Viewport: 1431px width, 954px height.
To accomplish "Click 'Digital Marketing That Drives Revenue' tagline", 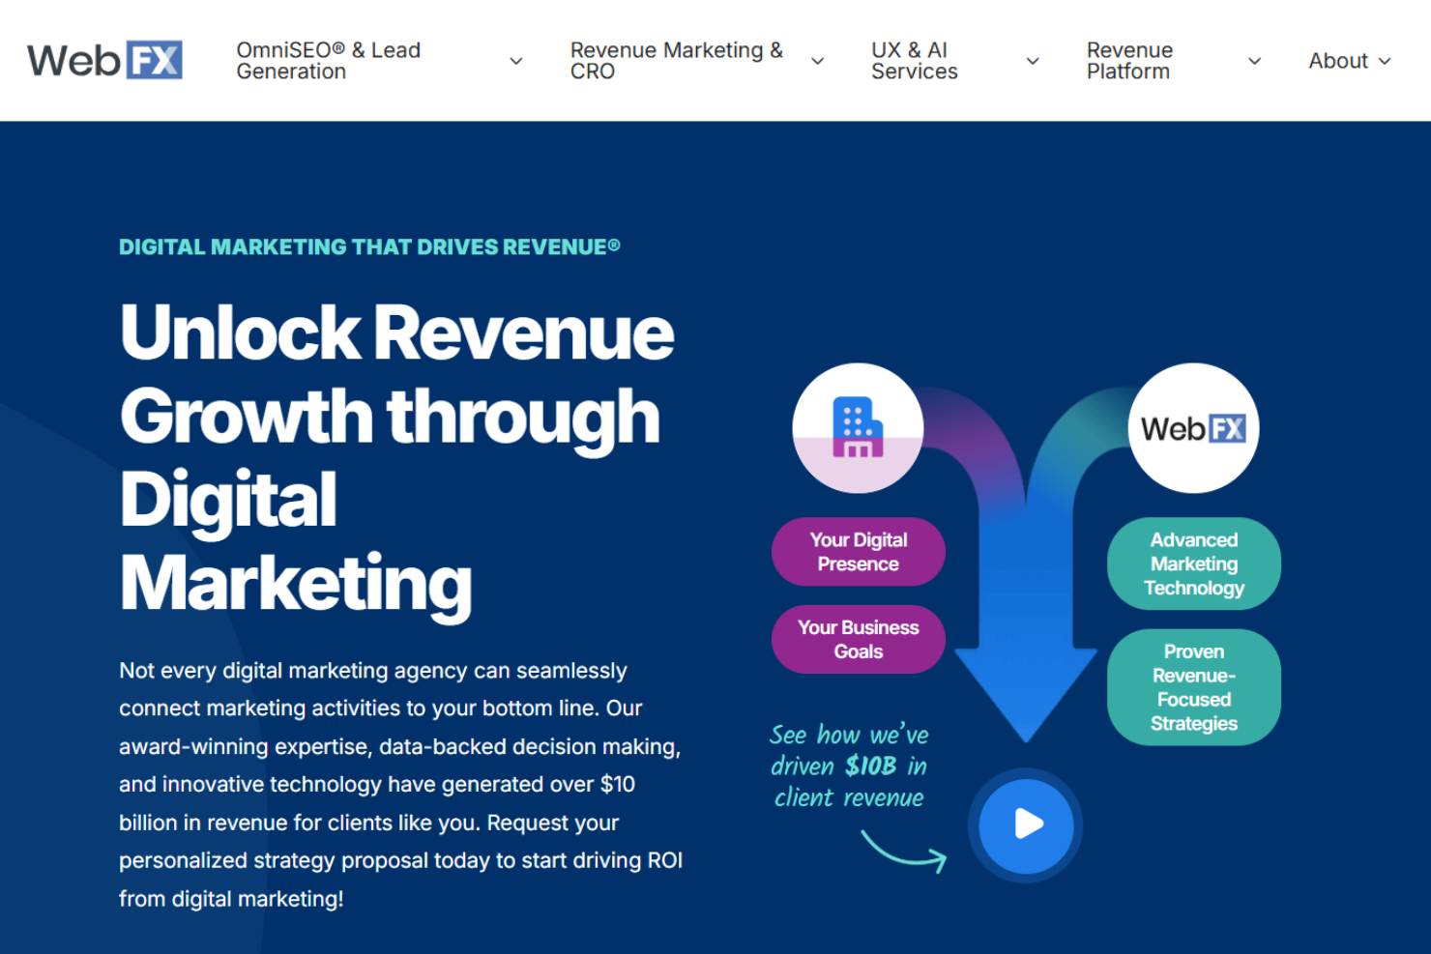I will pyautogui.click(x=369, y=246).
